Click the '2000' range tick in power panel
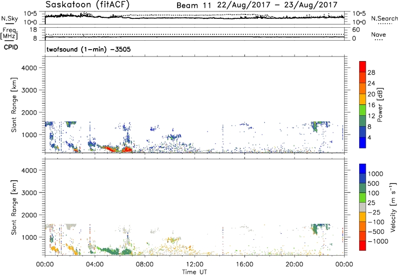The width and height of the screenshot is (398, 275). [29, 112]
